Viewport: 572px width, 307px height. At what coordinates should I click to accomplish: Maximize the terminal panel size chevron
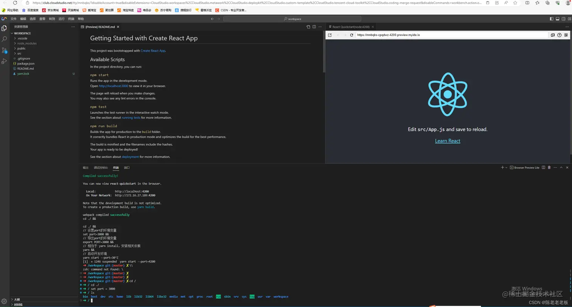[561, 167]
